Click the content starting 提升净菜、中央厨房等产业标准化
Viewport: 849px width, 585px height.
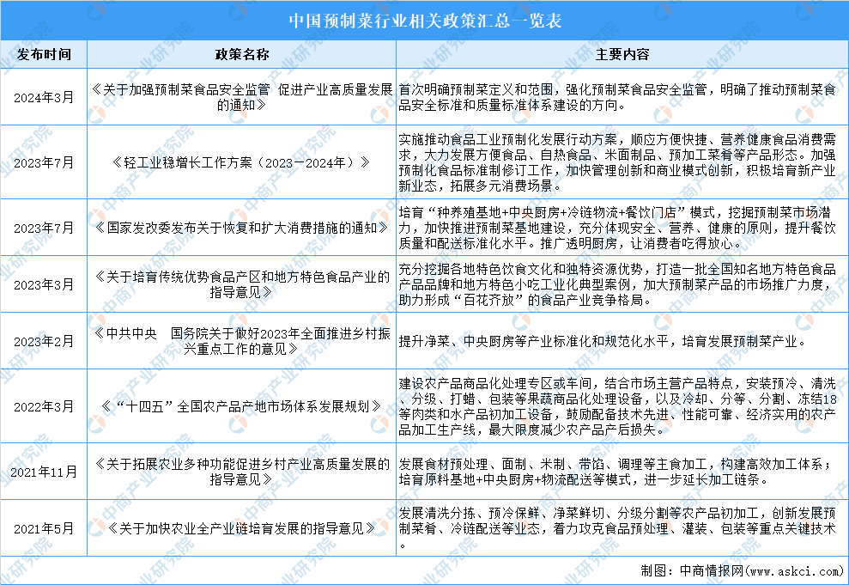603,341
